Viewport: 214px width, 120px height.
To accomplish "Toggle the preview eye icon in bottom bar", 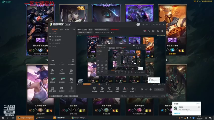I will [x=146, y=89].
